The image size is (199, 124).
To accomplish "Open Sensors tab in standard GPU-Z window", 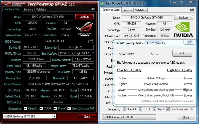I will (127, 10).
